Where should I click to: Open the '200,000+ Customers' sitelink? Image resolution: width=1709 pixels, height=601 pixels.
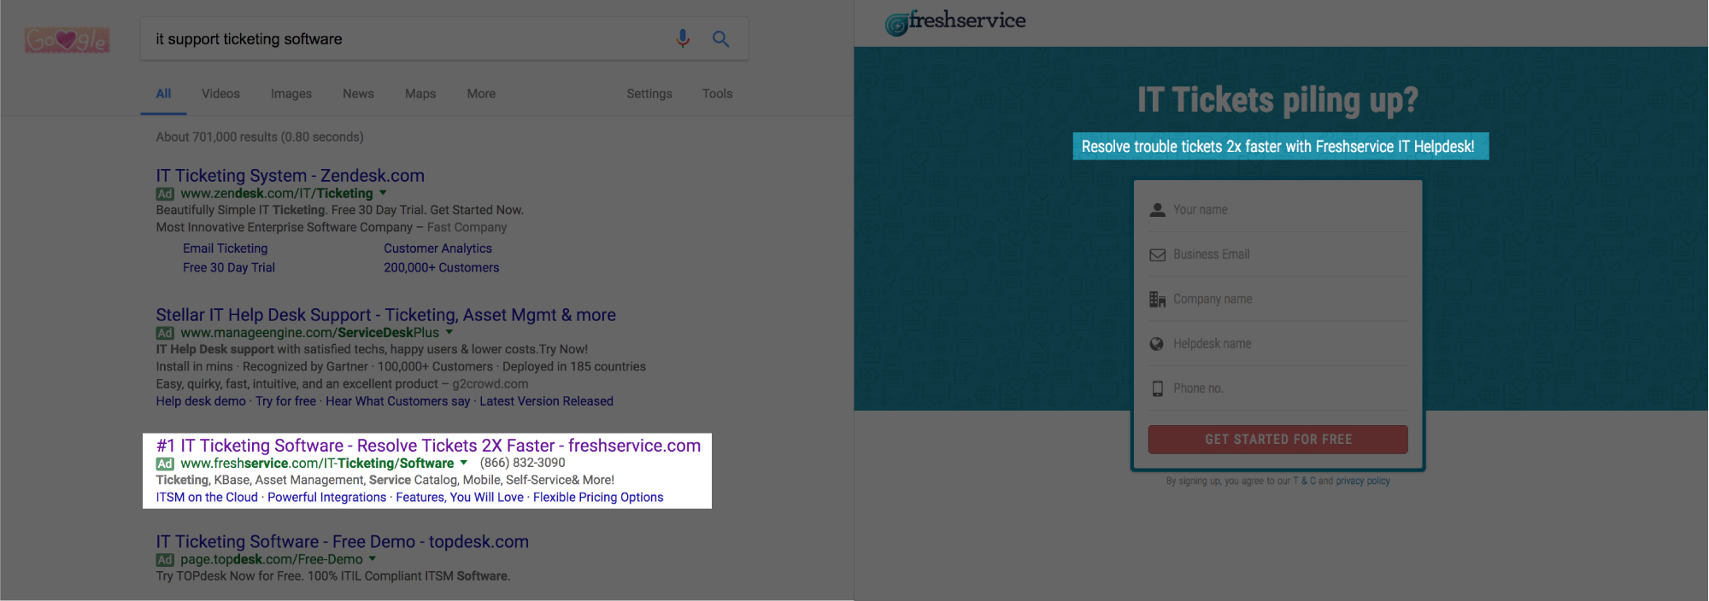tap(442, 267)
